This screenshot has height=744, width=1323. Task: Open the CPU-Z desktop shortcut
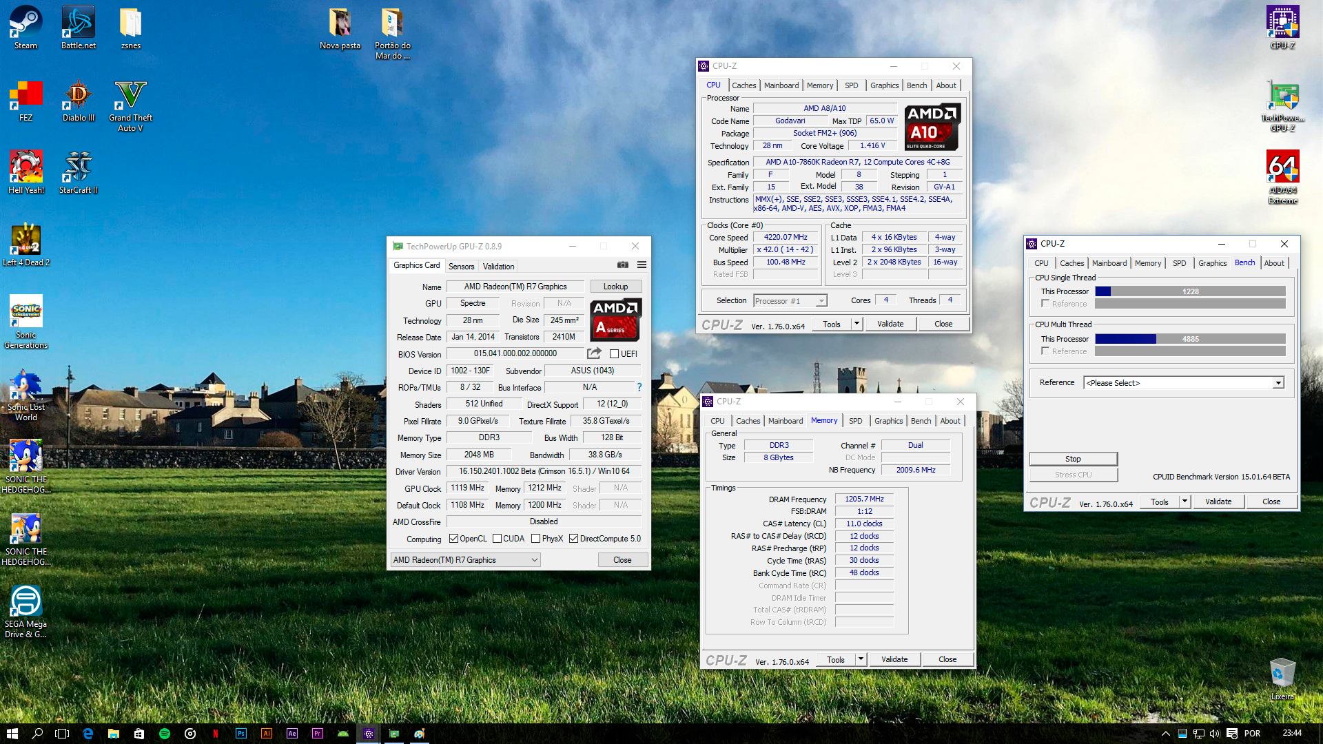[x=1282, y=28]
